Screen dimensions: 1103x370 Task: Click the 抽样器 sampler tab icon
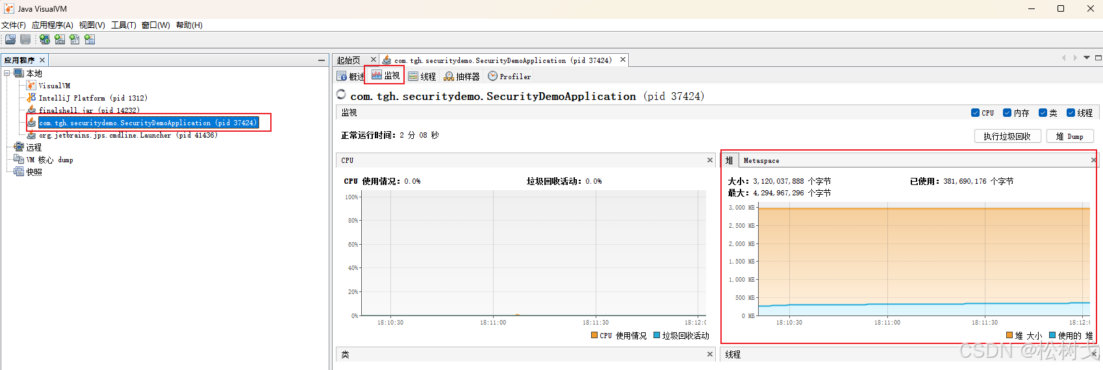[449, 77]
